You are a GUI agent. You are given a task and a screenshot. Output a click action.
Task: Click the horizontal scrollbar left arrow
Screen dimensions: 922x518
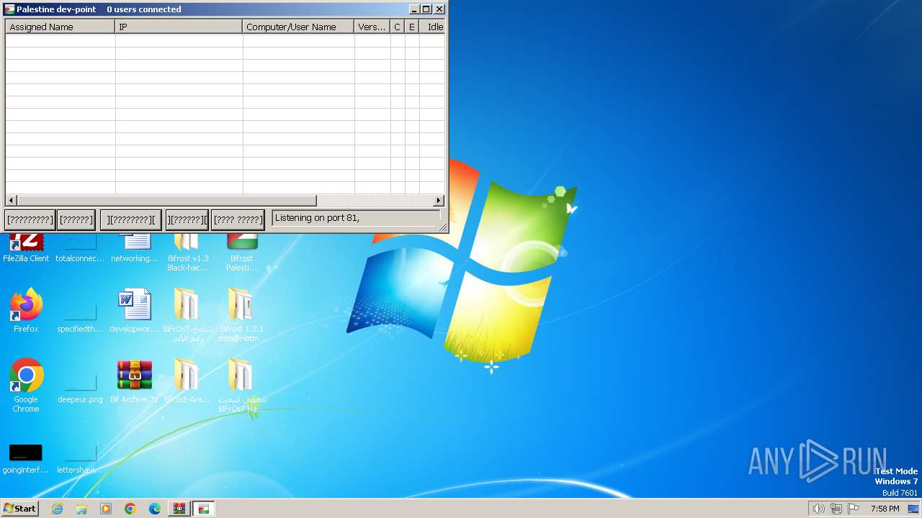(11, 201)
